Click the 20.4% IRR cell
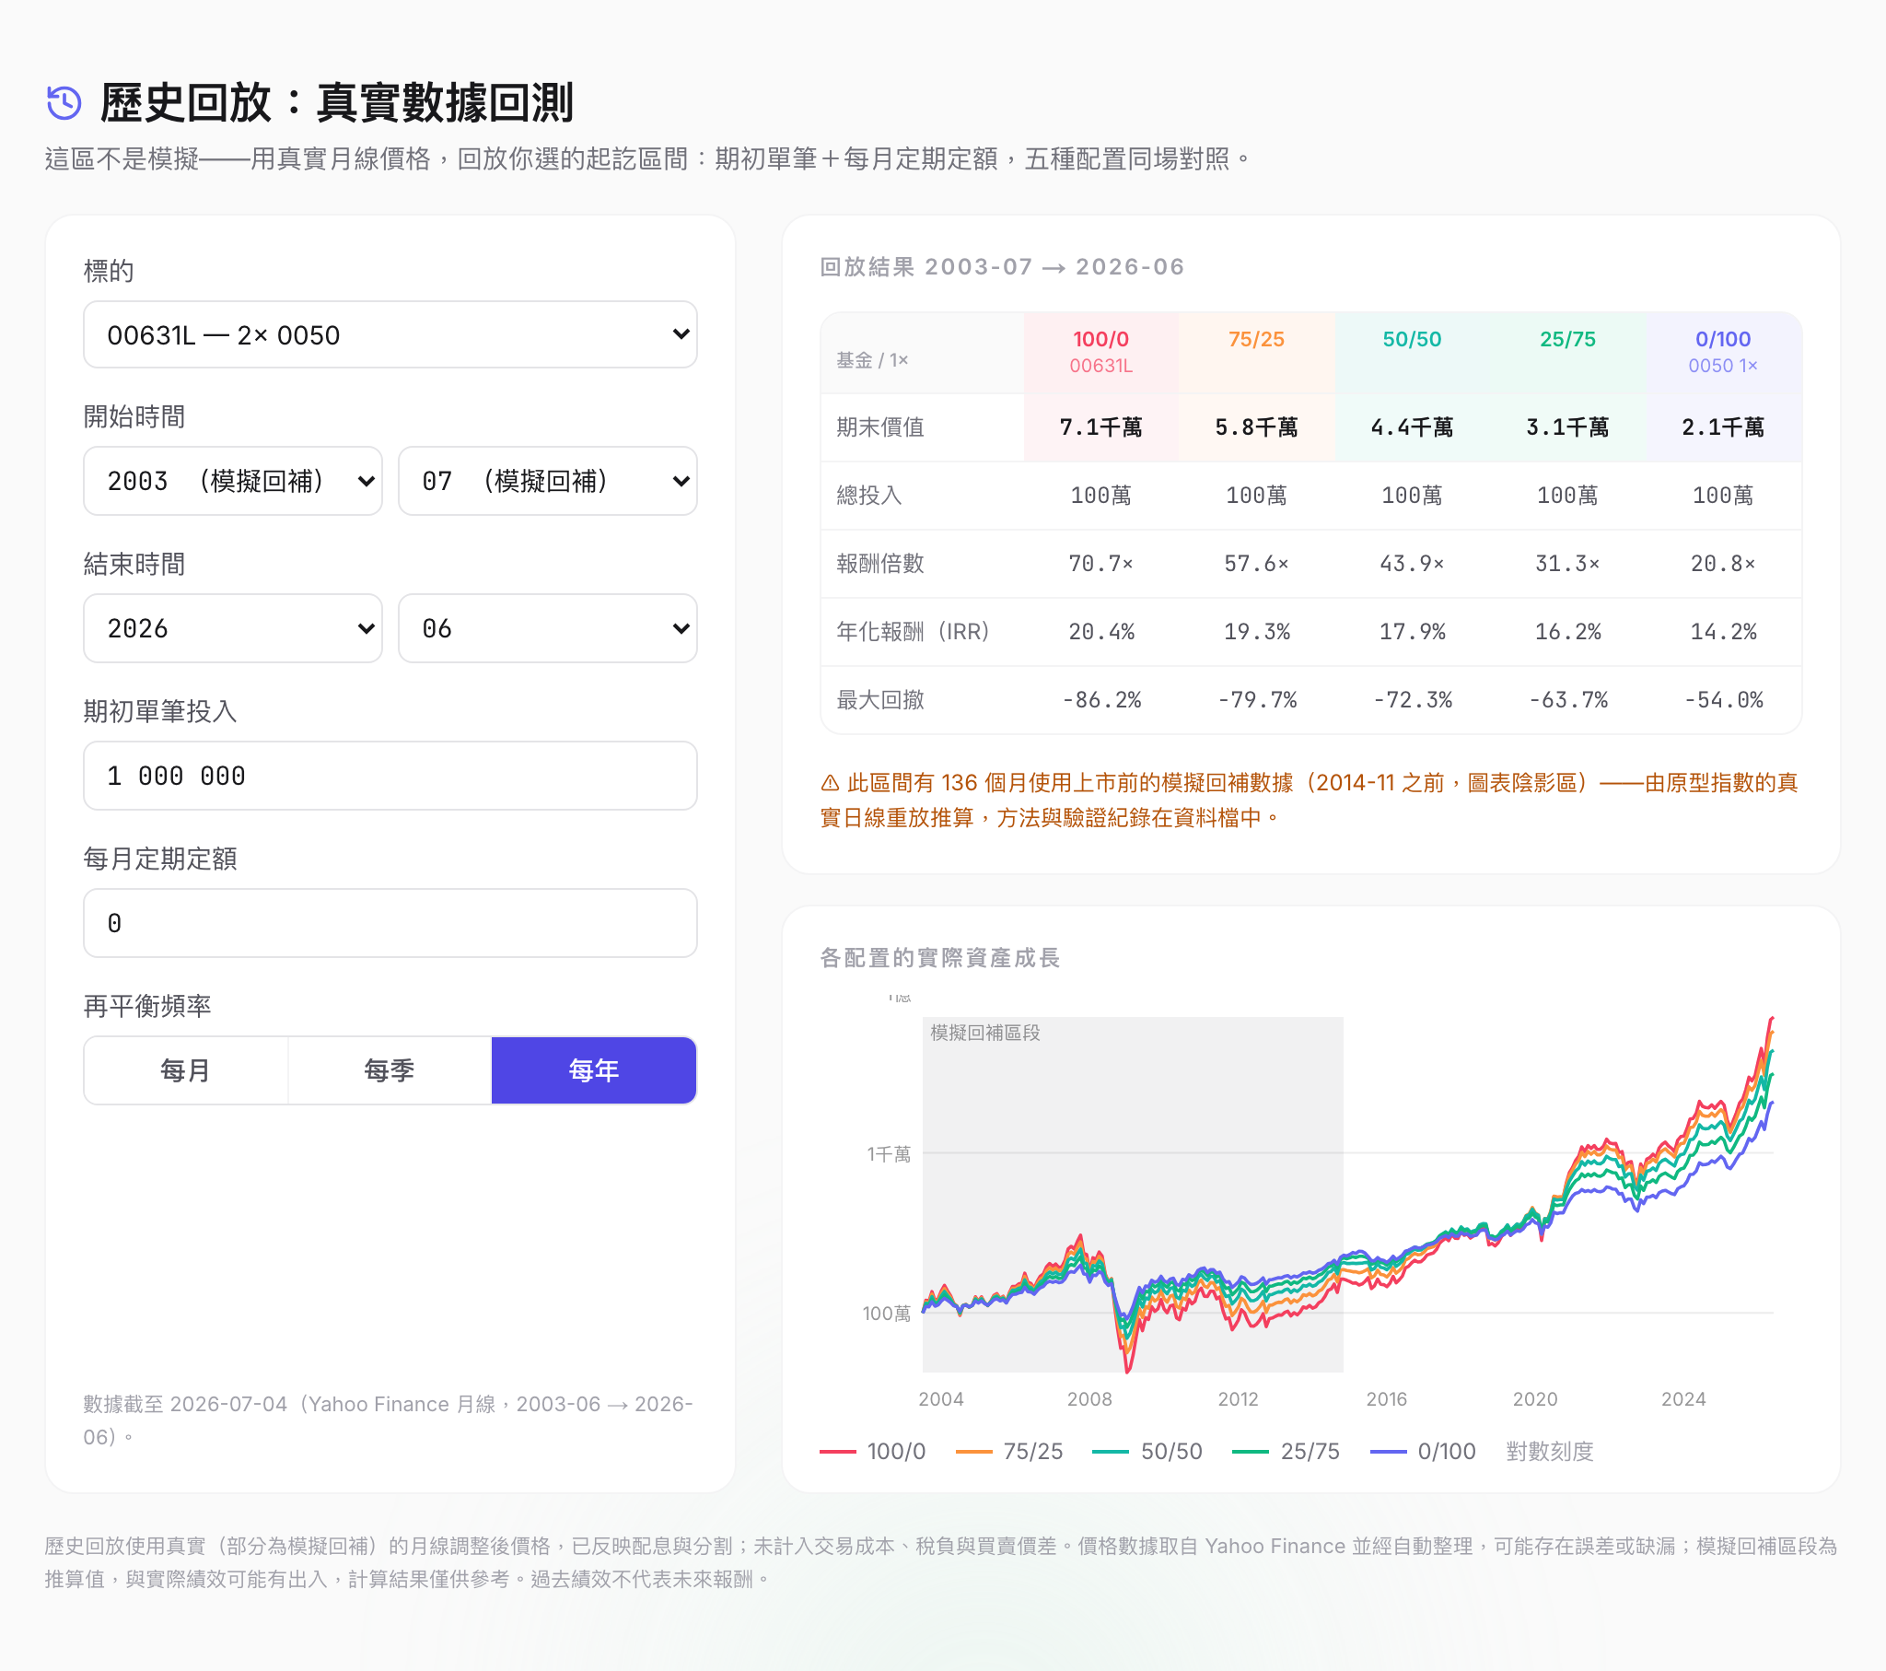This screenshot has width=1886, height=1671. point(1100,633)
